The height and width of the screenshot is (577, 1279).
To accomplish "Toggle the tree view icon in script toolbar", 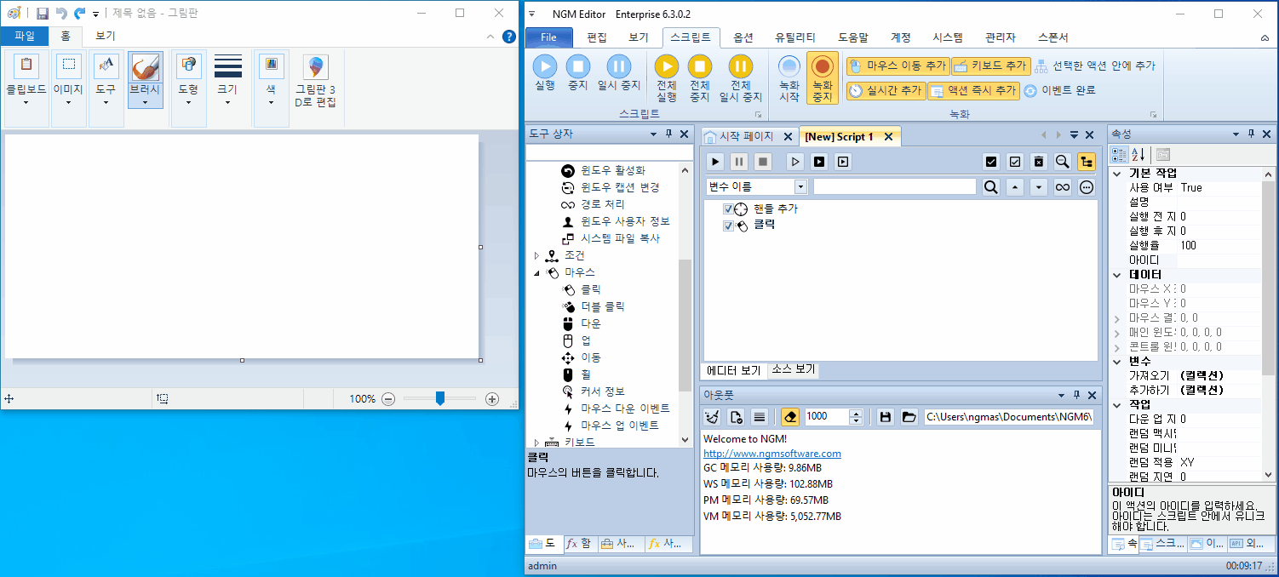I will 1087,162.
